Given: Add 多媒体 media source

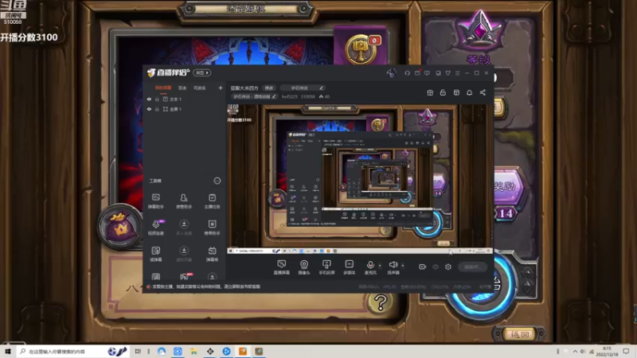Looking at the screenshot, I should coord(349,267).
